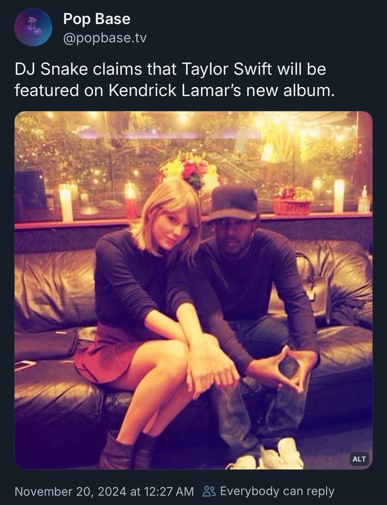Open the Pop Base cherry avatar
This screenshot has height=505, width=387.
[33, 27]
